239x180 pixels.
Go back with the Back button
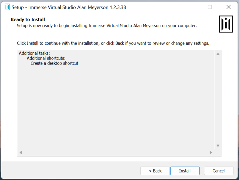pos(155,171)
